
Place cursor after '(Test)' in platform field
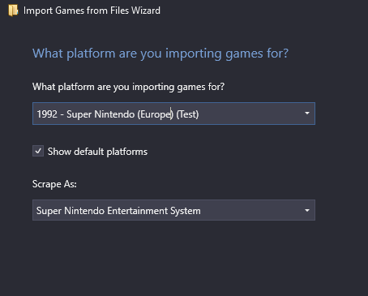click(x=199, y=114)
